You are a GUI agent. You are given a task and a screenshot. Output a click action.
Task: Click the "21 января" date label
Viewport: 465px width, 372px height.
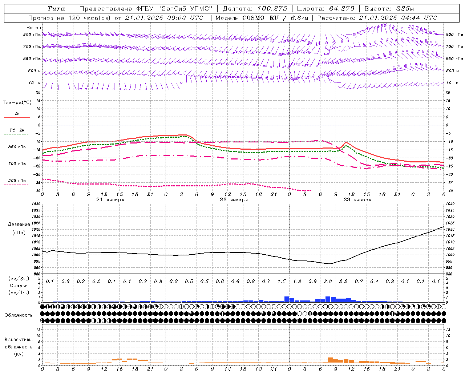click(x=110, y=200)
